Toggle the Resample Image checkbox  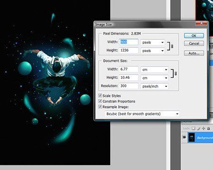click(100, 107)
